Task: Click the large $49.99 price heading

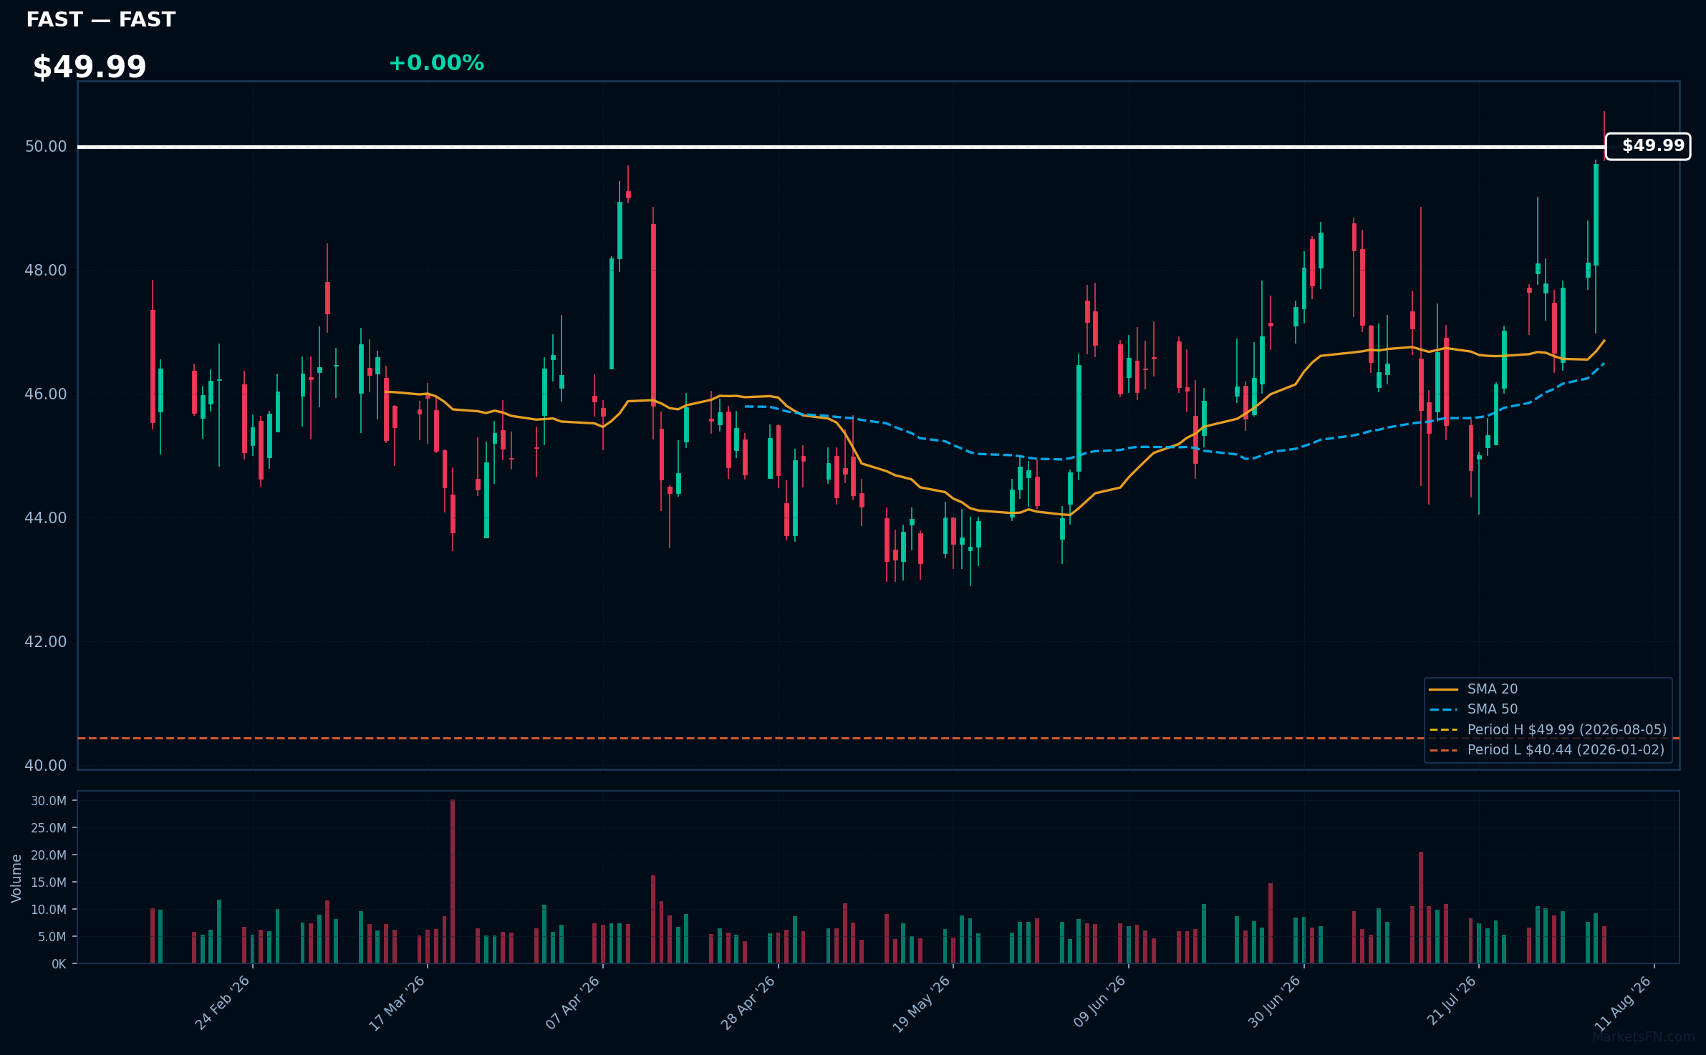Action: tap(90, 67)
